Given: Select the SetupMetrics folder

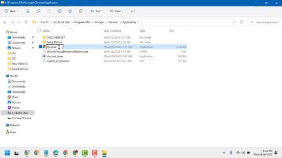Looking at the screenshot, I should [54, 42].
